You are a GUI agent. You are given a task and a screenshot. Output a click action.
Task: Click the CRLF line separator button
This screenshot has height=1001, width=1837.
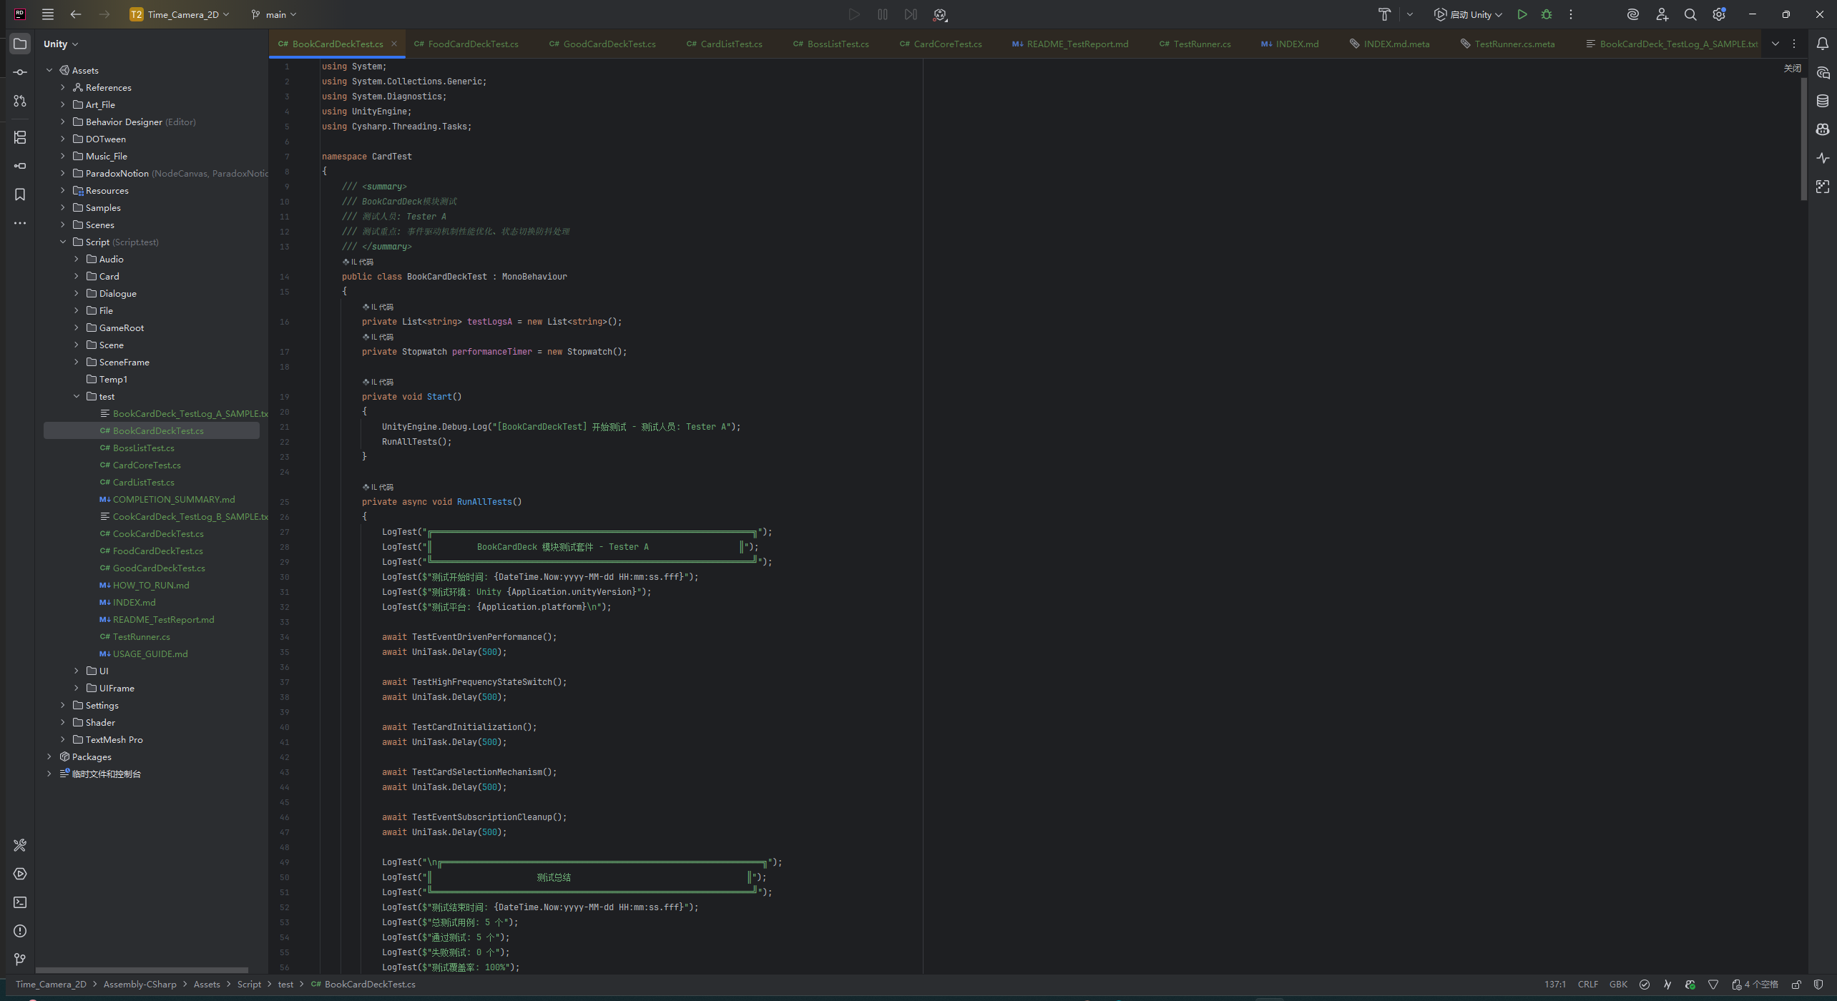tap(1587, 985)
